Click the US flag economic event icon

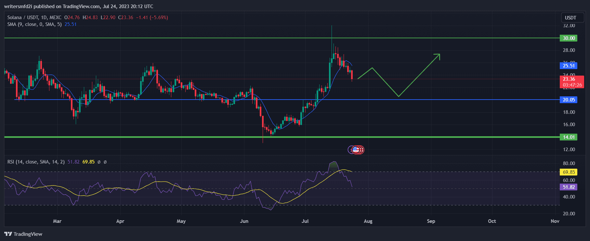pyautogui.click(x=356, y=150)
